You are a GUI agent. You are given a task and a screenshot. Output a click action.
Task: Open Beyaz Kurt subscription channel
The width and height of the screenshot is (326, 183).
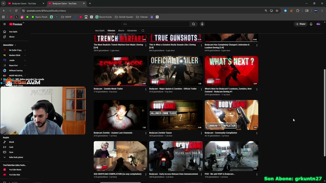pos(13,65)
